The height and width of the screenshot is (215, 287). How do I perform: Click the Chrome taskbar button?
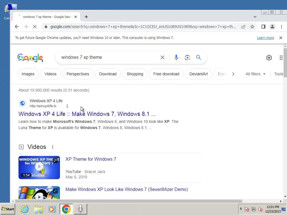pyautogui.click(x=66, y=209)
